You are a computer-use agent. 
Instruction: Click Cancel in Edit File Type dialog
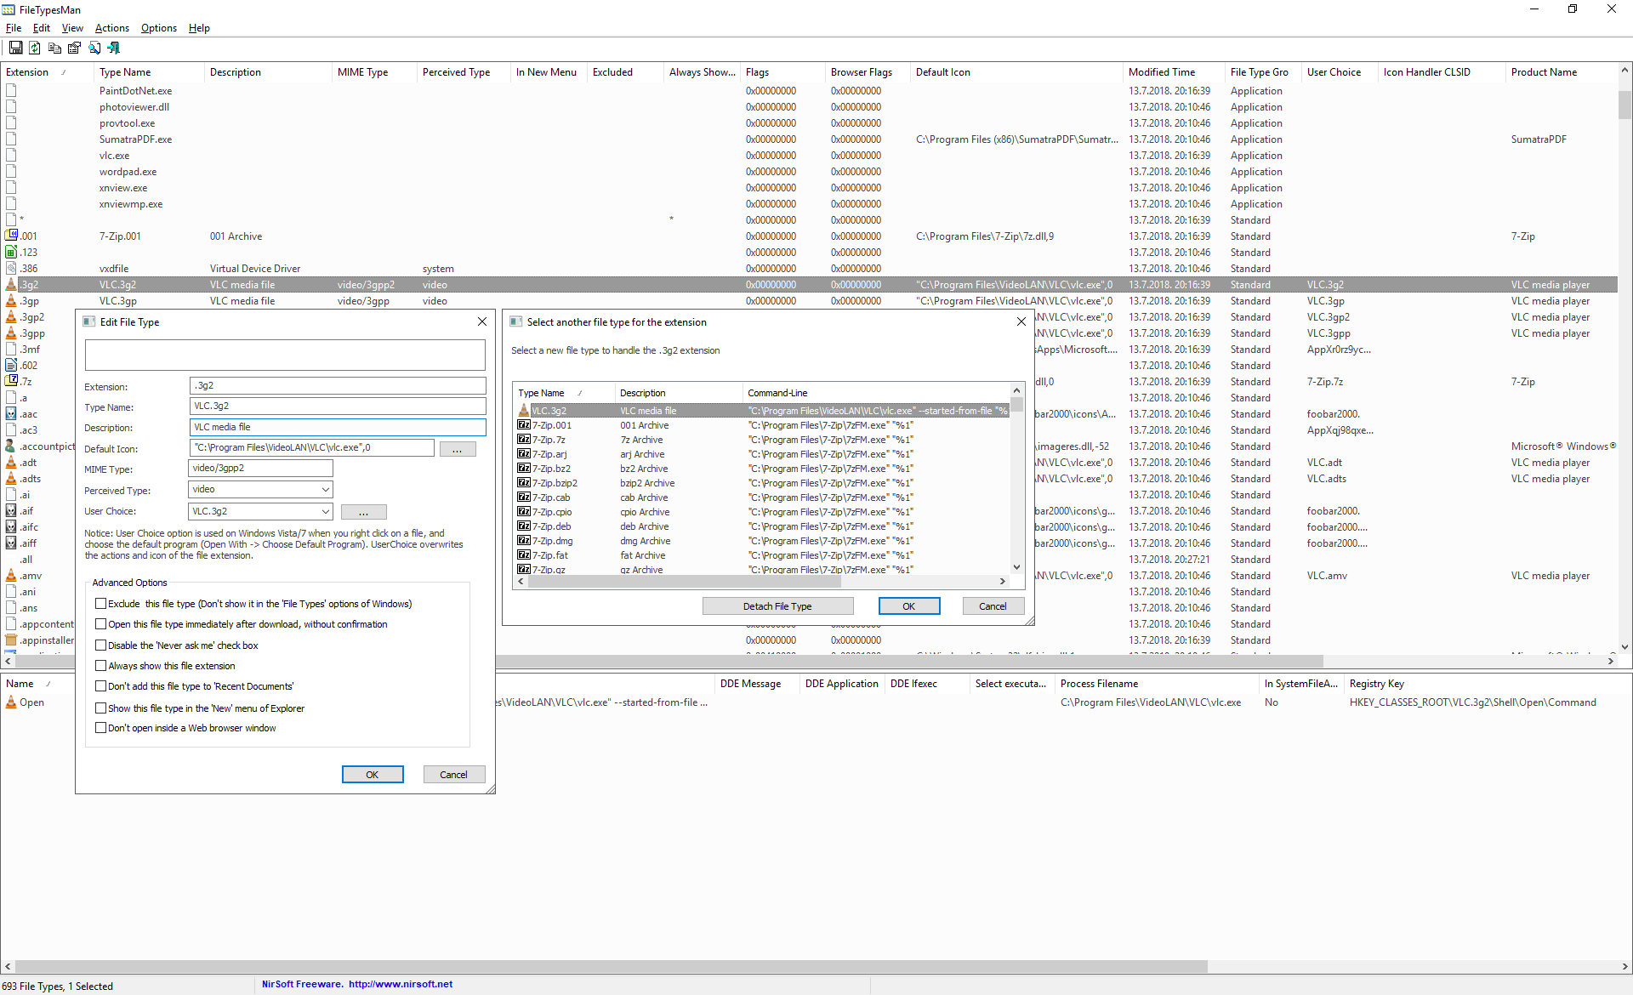454,775
